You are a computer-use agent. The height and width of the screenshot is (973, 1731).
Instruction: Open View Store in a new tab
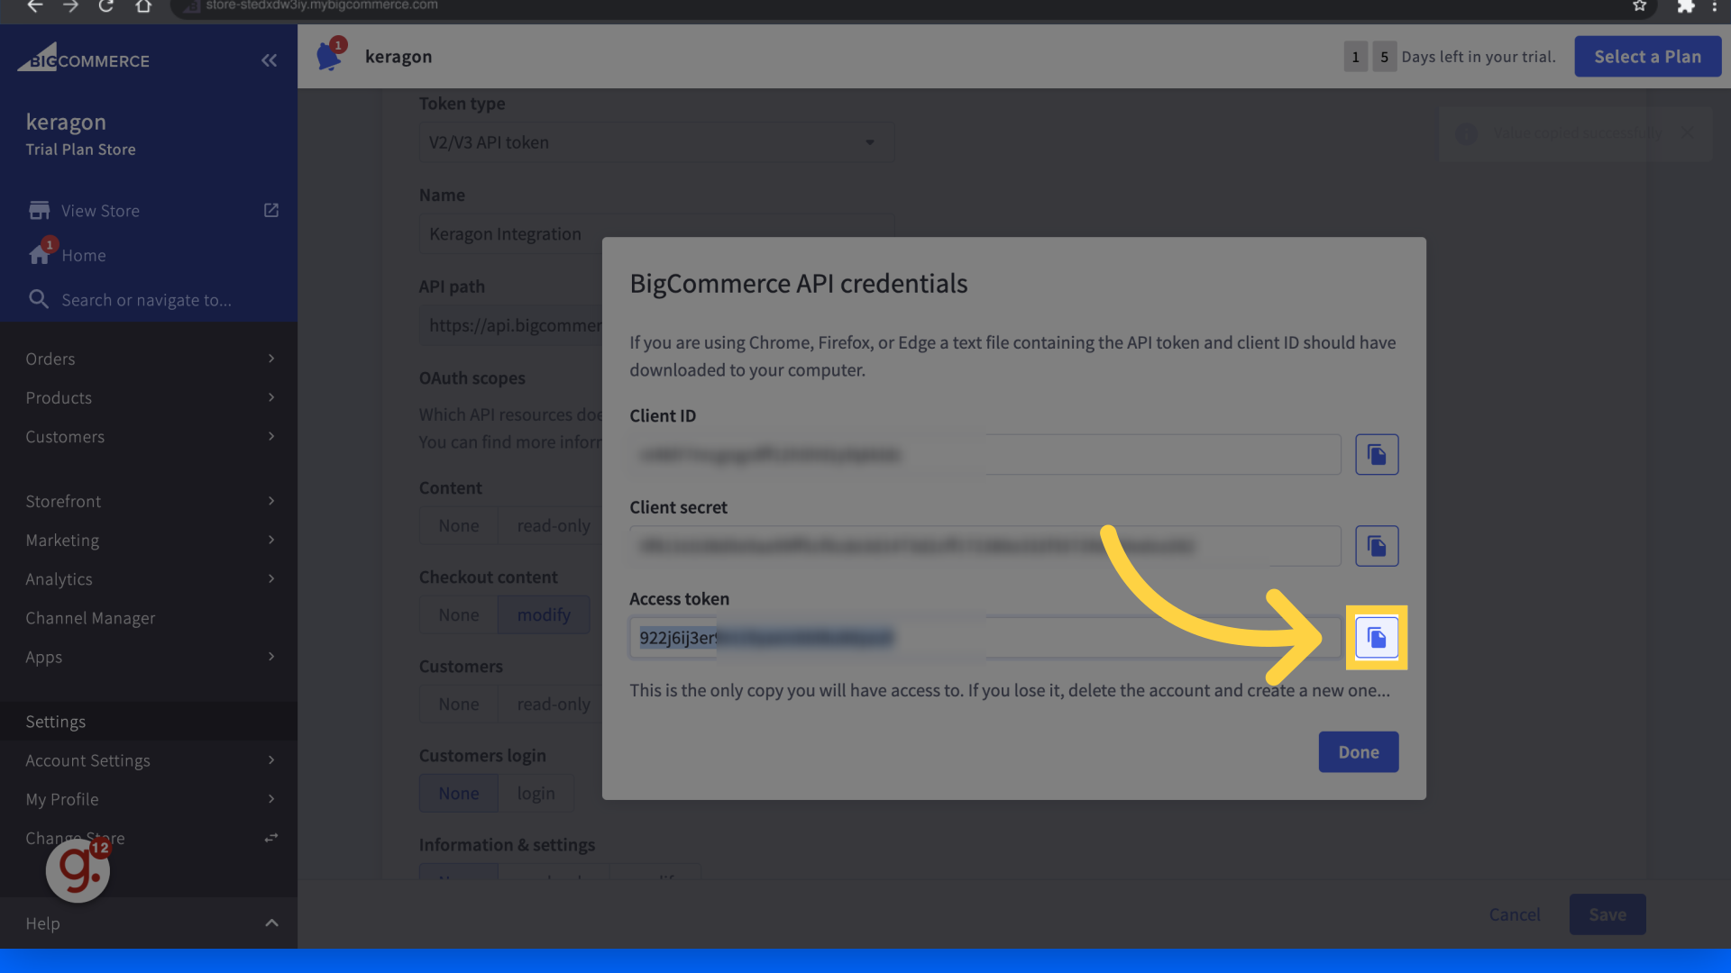click(x=270, y=210)
